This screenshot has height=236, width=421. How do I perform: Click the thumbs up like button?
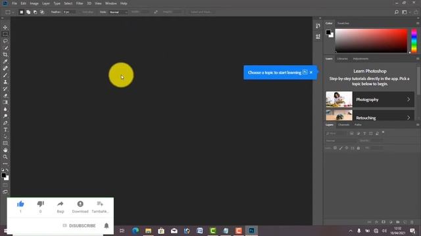click(x=20, y=204)
